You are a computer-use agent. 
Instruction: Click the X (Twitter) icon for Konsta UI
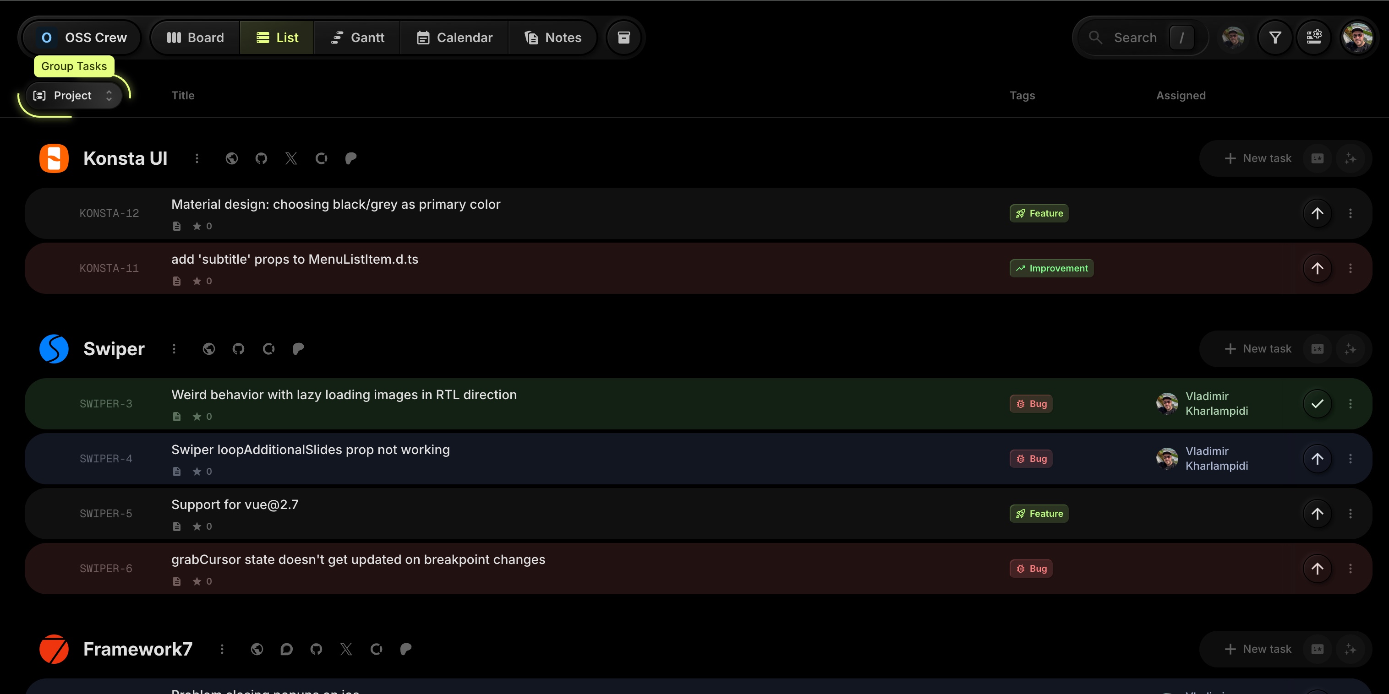(x=291, y=158)
